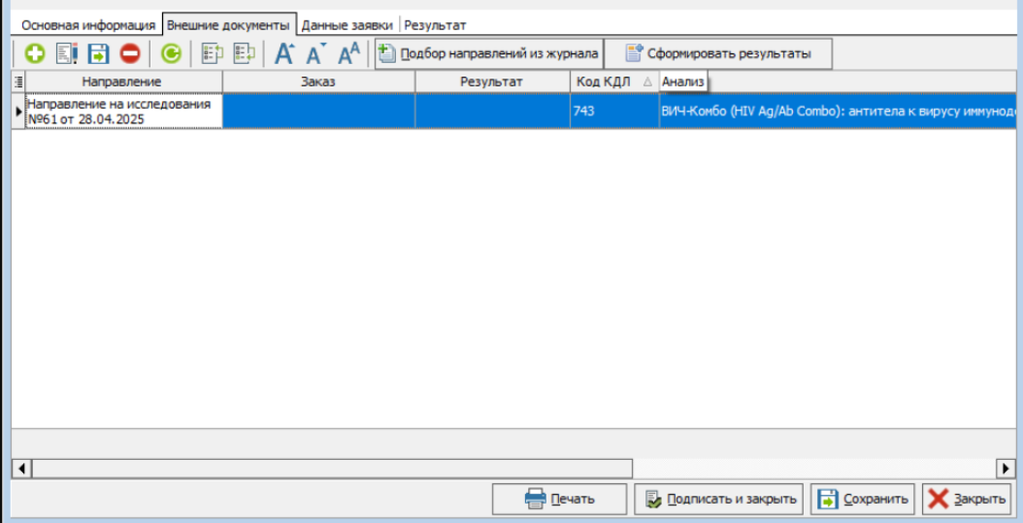This screenshot has width=1023, height=523.
Task: Click Подбор направлений из журнала button
Action: (x=488, y=54)
